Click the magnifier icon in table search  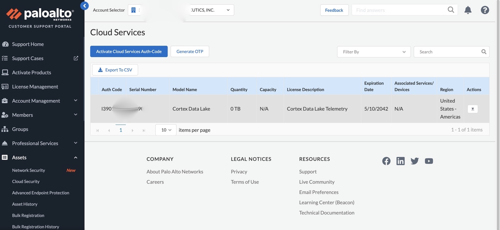484,52
